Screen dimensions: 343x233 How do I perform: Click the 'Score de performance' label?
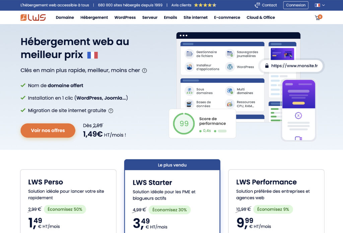point(212,121)
